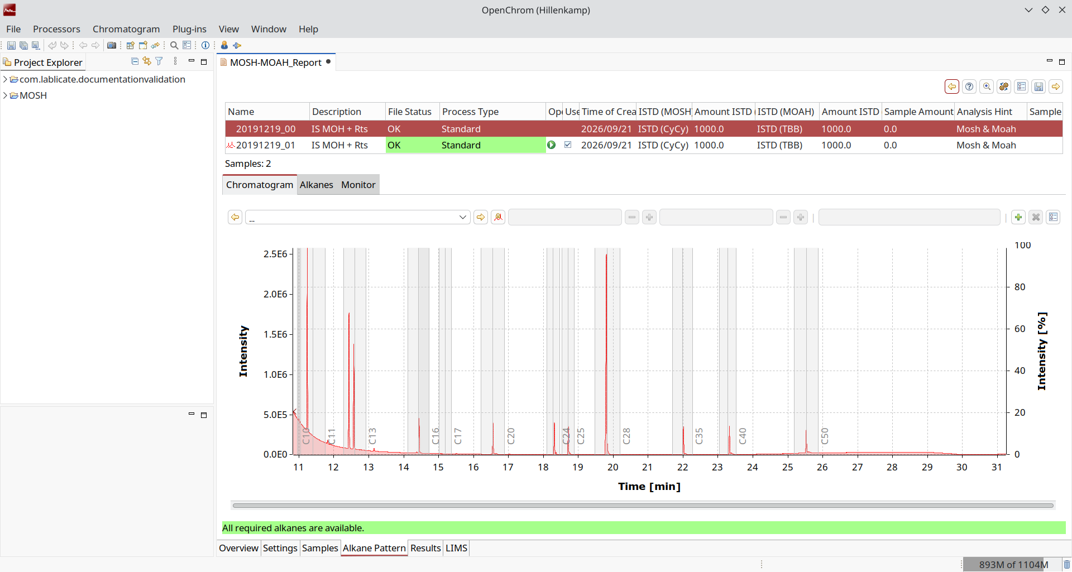Click the camera screenshot icon in the toolbar
This screenshot has height=572, width=1072.
[x=112, y=45]
